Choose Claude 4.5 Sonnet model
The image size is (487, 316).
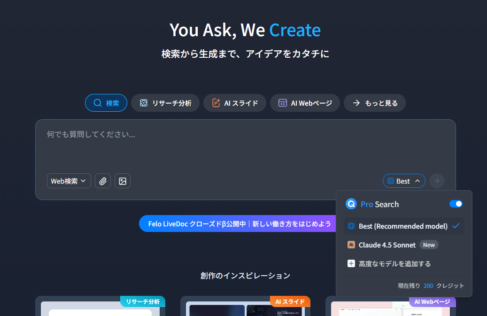[387, 245]
